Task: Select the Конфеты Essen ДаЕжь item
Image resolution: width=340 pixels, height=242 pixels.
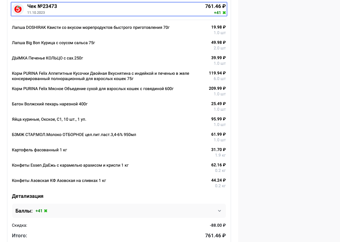Action: 70,165
